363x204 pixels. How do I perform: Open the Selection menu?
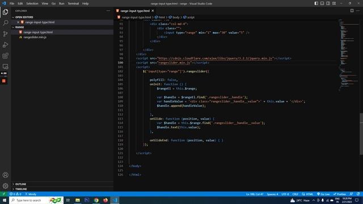point(32,3)
